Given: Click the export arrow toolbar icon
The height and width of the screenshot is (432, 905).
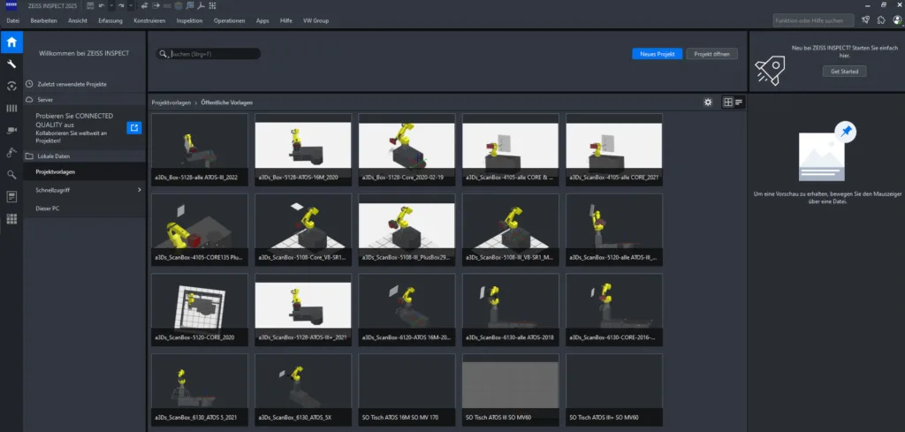Looking at the screenshot, I should coord(156,6).
